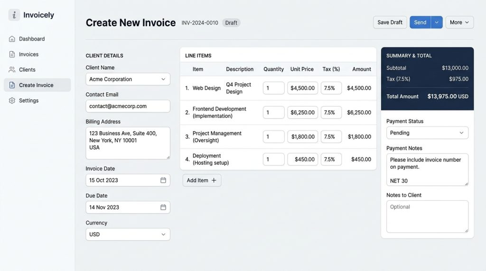486x271 pixels.
Task: Click the Invoicely logo icon
Action: pyautogui.click(x=14, y=15)
